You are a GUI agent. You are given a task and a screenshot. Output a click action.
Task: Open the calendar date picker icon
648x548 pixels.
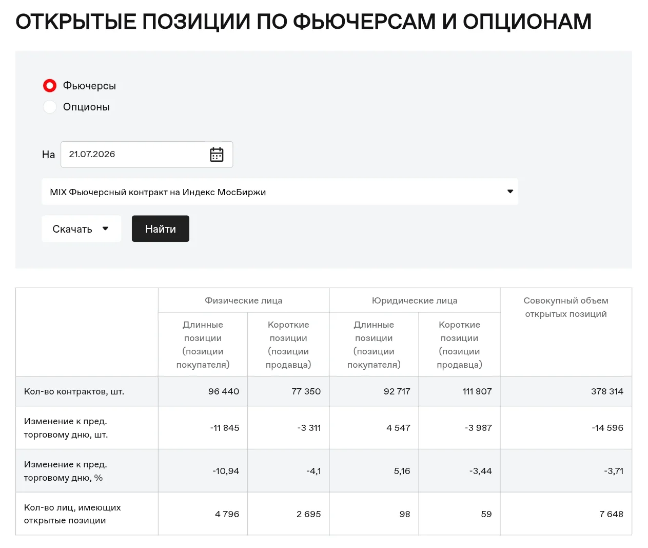pos(217,155)
